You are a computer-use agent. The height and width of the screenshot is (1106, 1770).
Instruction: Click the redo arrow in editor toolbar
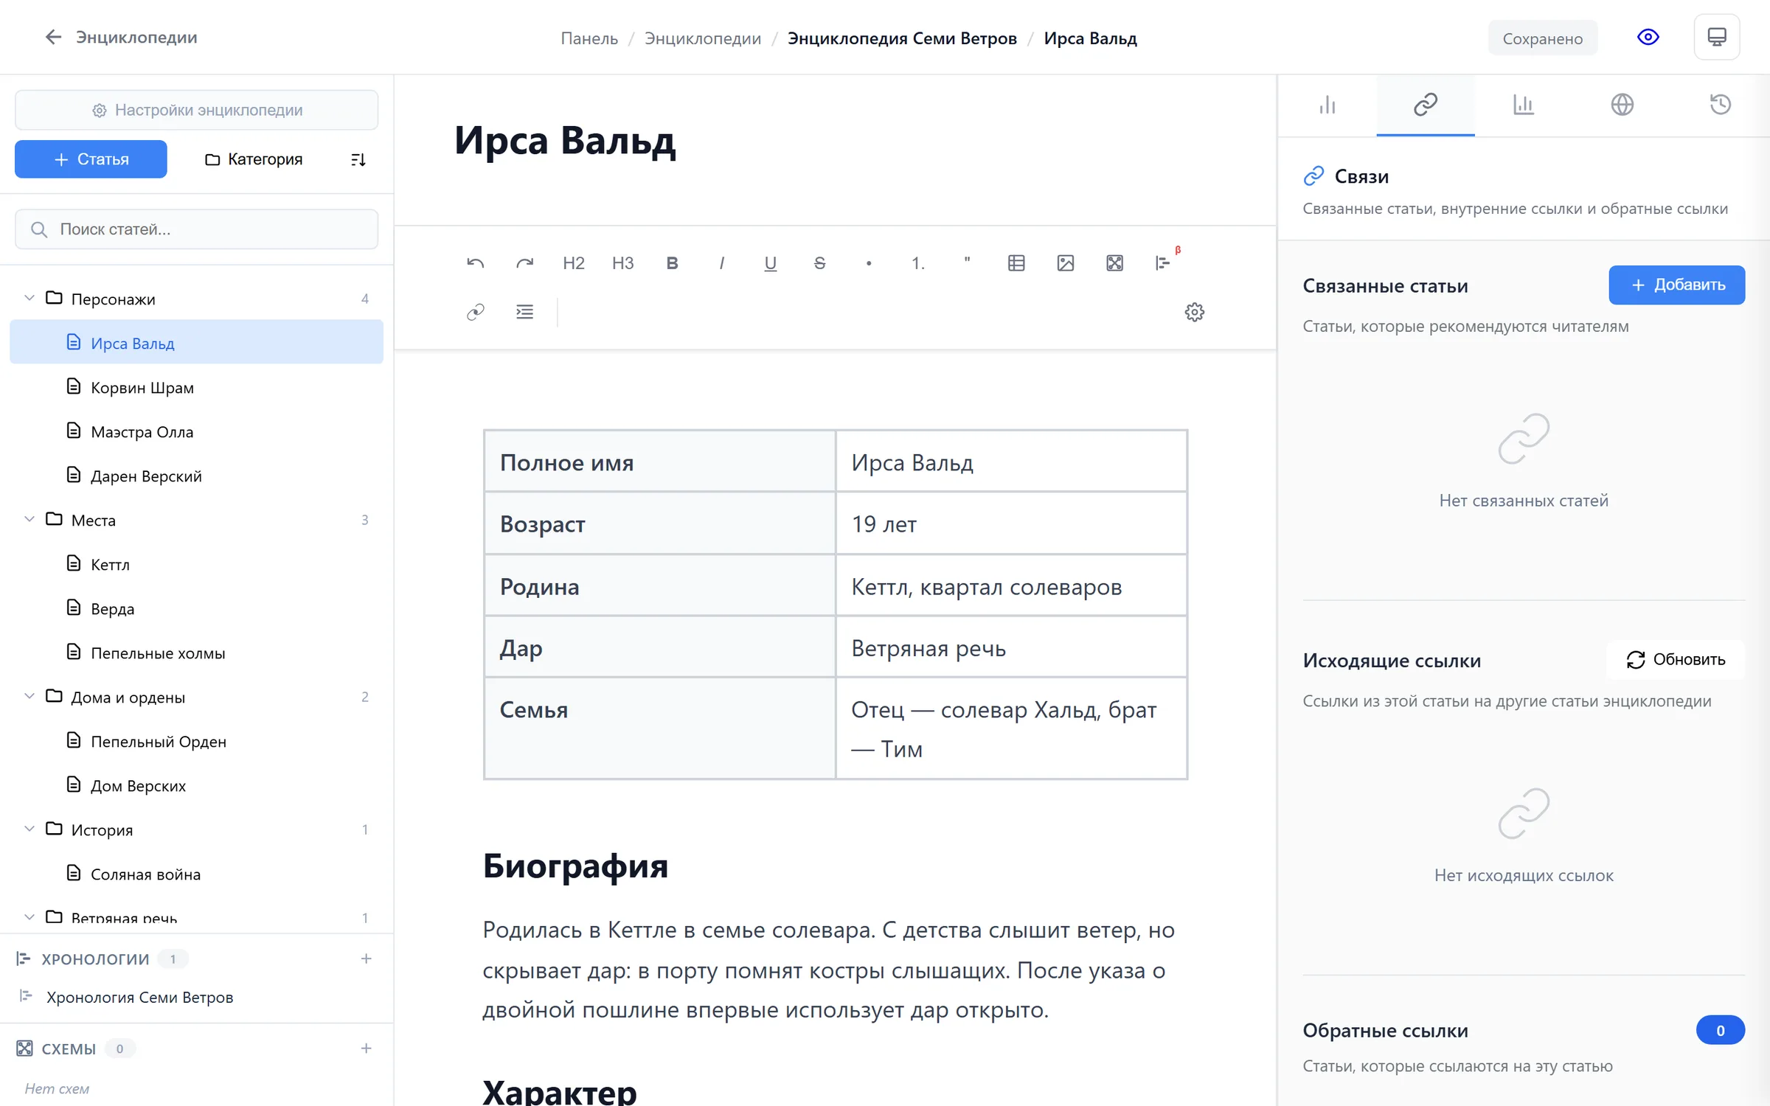click(x=524, y=263)
